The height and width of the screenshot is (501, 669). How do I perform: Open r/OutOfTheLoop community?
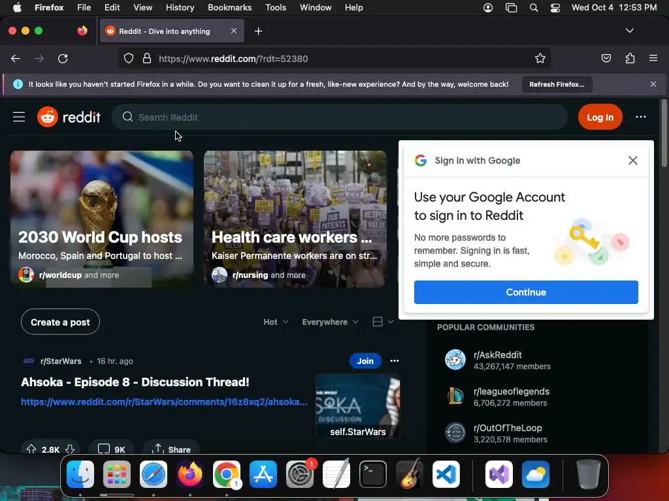(507, 428)
